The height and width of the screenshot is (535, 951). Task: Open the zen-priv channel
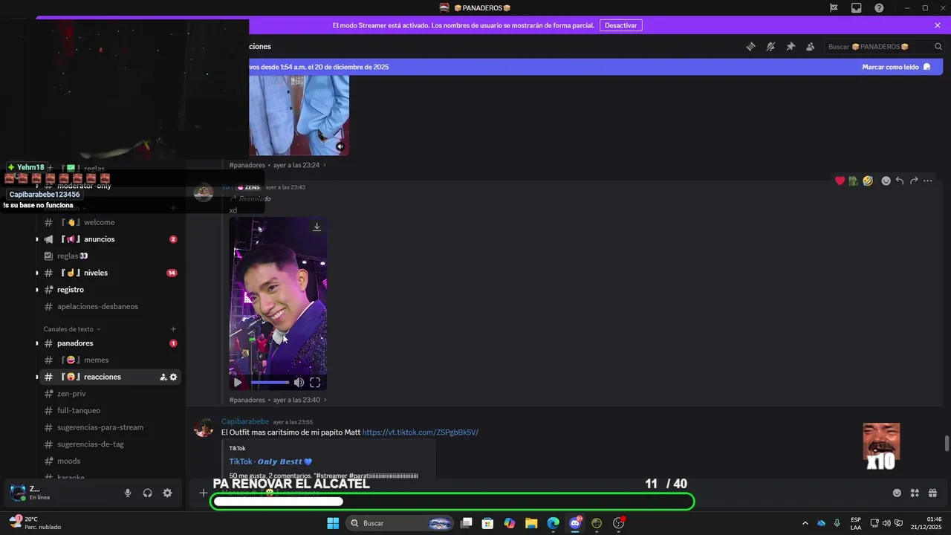[x=108, y=394]
